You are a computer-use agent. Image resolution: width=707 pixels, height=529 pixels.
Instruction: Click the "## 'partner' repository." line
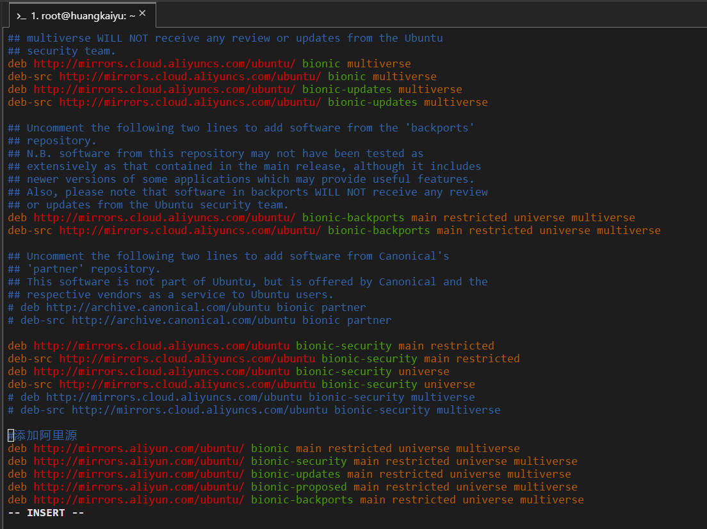pyautogui.click(x=85, y=269)
